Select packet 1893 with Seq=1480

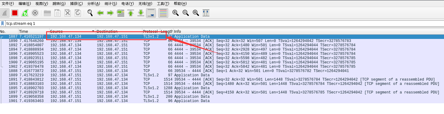pos(222,84)
